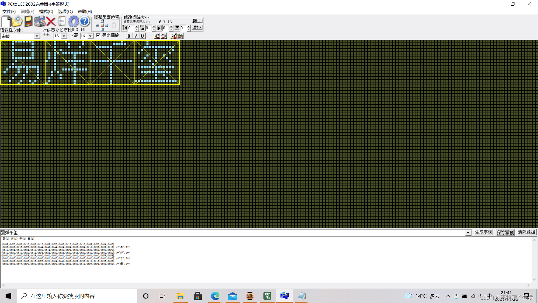Screen dimensions: 538x303
Task: Click the red X delete icon
Action: 51,21
